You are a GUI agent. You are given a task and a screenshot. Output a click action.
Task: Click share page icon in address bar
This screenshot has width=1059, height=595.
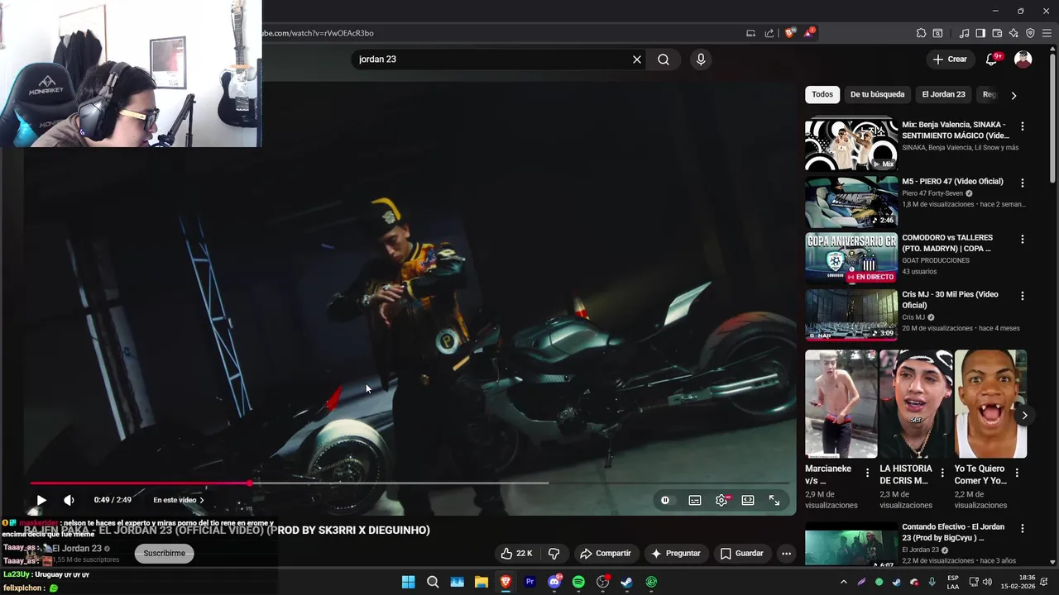pyautogui.click(x=769, y=33)
